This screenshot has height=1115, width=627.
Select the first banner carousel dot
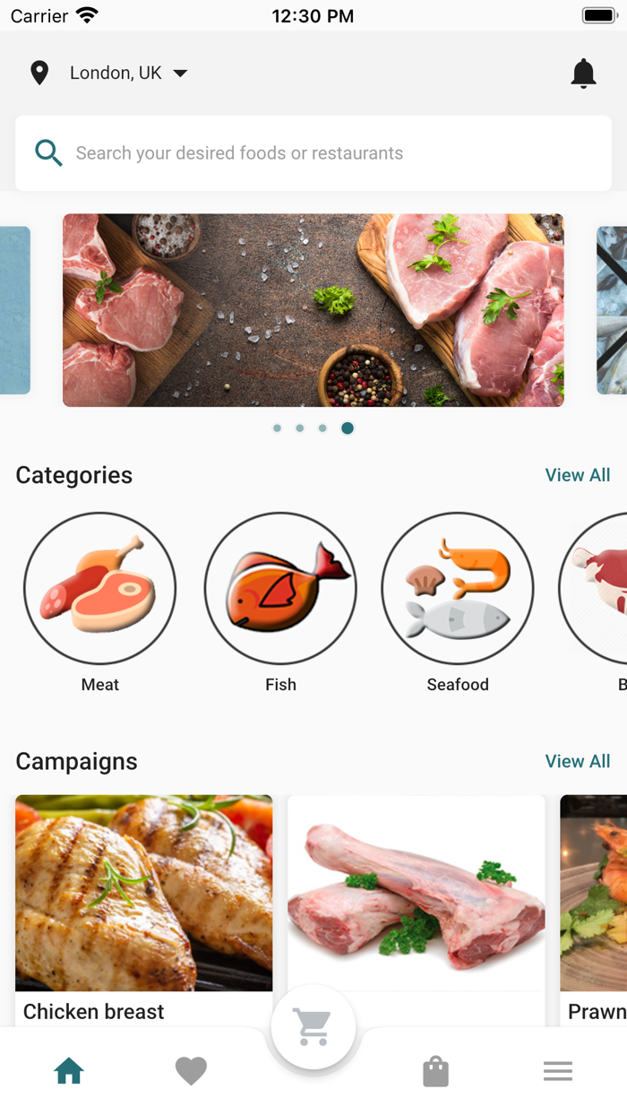click(277, 428)
